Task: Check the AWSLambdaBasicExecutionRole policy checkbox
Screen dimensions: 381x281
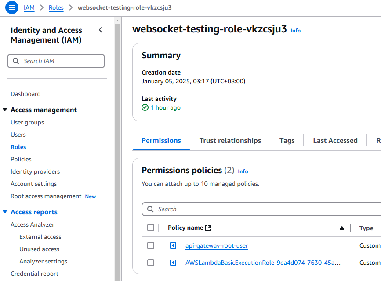Action: (151, 263)
